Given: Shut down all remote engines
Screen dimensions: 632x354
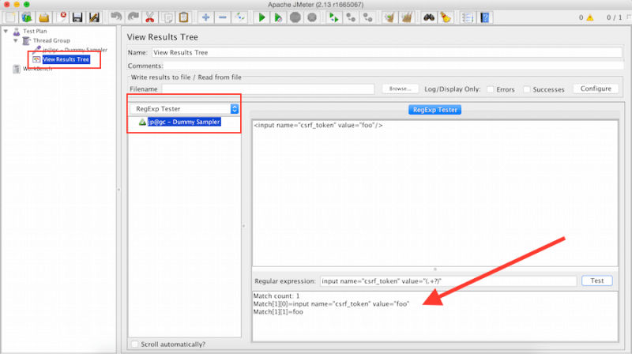Looking at the screenshot, I should point(367,17).
